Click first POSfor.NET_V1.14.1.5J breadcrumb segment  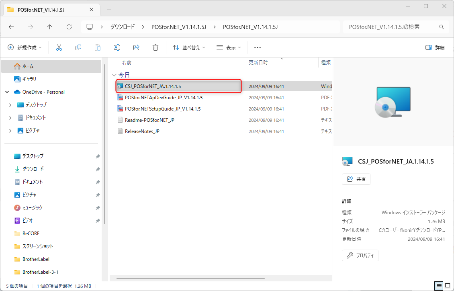point(179,27)
